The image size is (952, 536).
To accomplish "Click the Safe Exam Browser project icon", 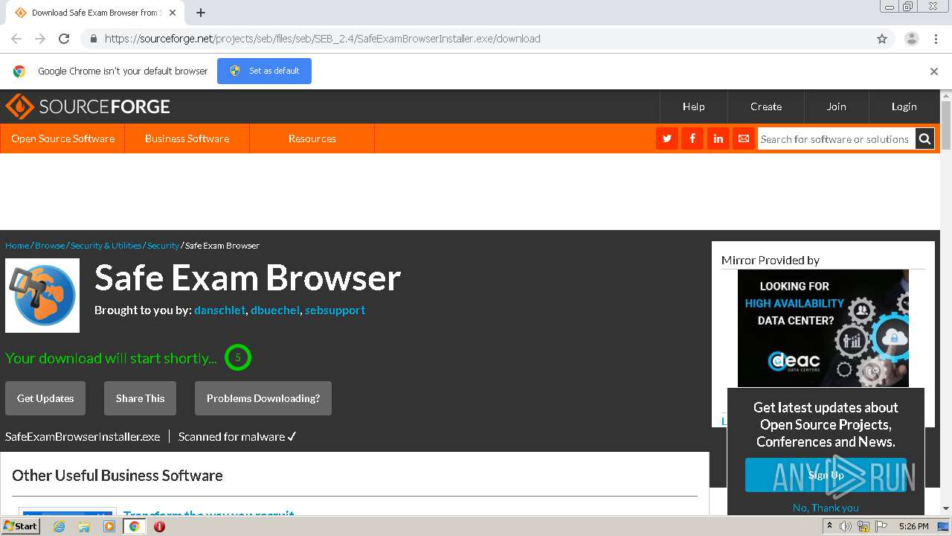I will click(x=42, y=296).
